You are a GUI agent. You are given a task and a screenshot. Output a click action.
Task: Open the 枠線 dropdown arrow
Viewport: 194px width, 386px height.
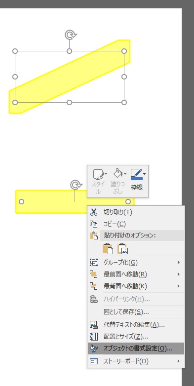coord(145,174)
